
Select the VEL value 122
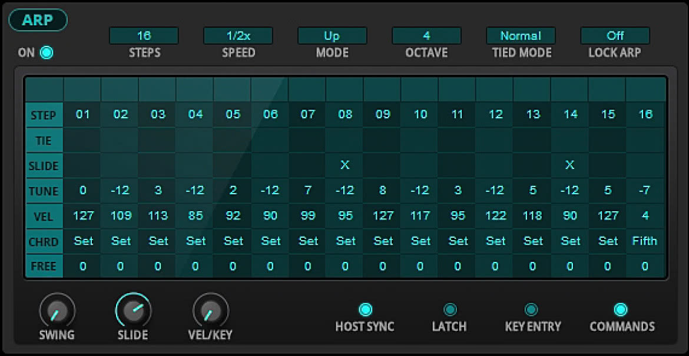tap(495, 216)
